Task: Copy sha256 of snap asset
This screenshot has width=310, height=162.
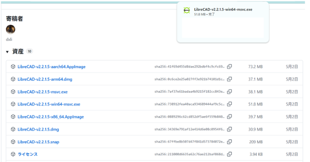Action: click(x=229, y=142)
